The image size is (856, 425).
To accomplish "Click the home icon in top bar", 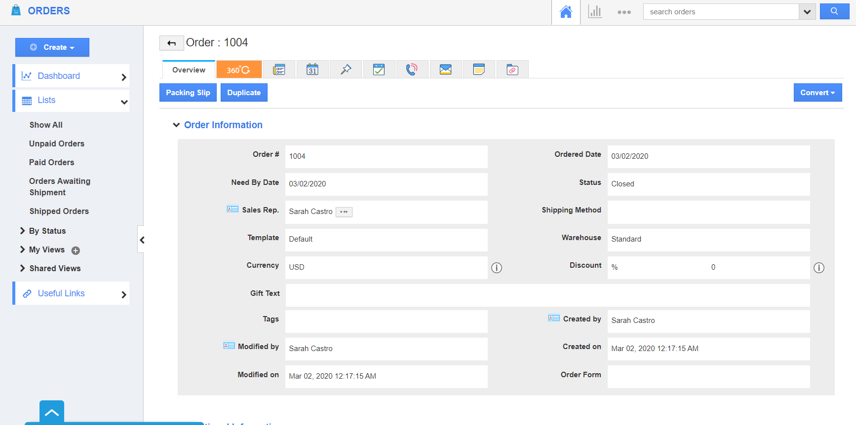I will pos(566,12).
